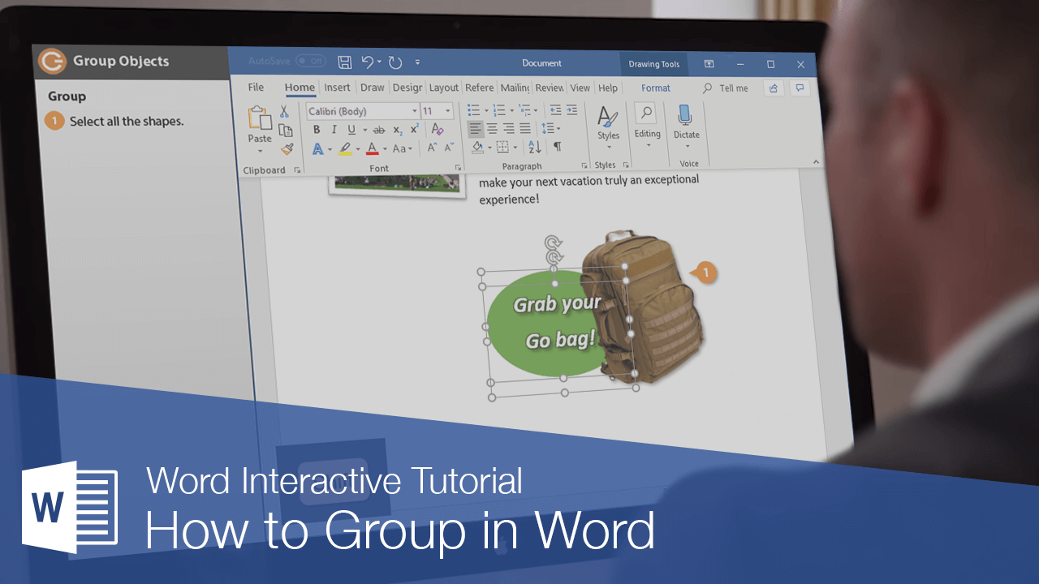Toggle underline on selected text
1039x584 pixels.
350,129
